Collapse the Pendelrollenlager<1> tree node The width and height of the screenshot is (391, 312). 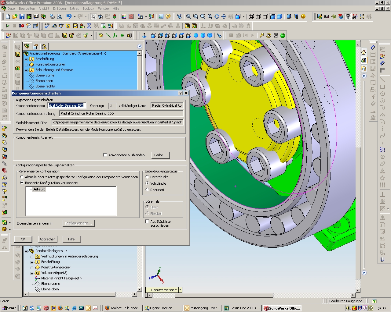coord(26,251)
